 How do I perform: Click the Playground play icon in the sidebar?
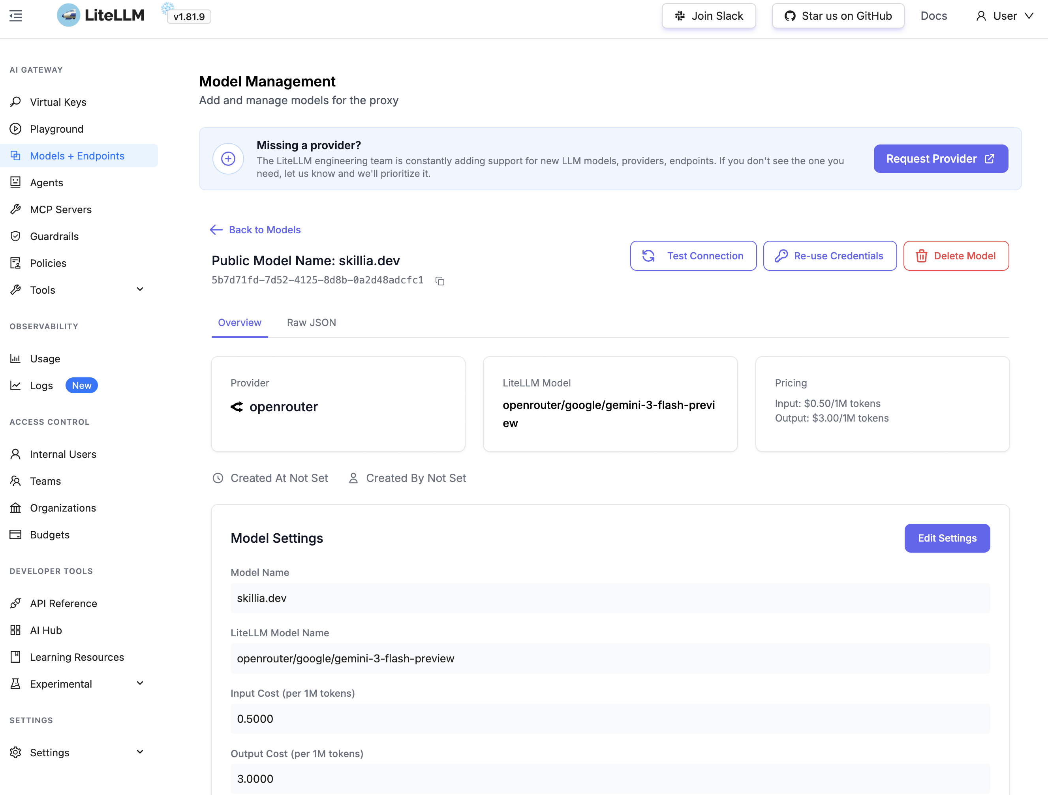(16, 129)
